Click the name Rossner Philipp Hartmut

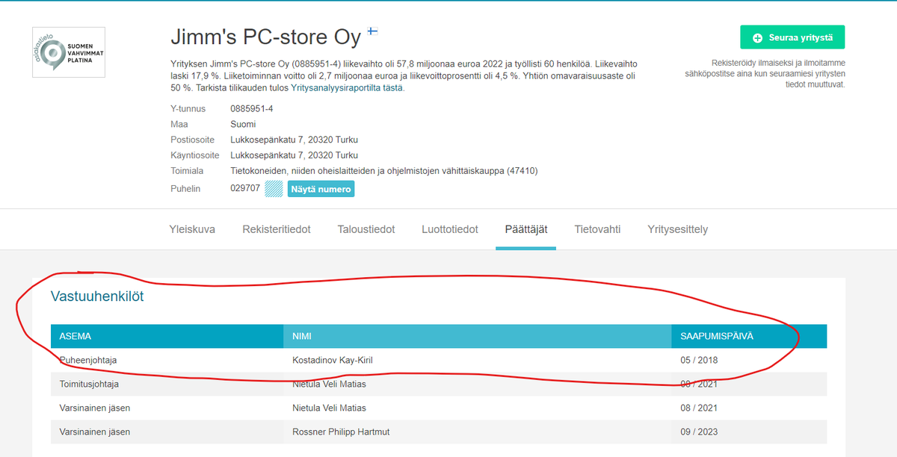(341, 432)
